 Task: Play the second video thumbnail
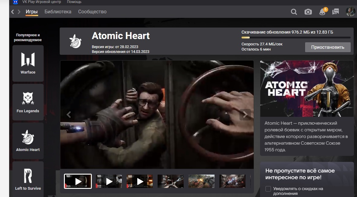[x=109, y=181]
